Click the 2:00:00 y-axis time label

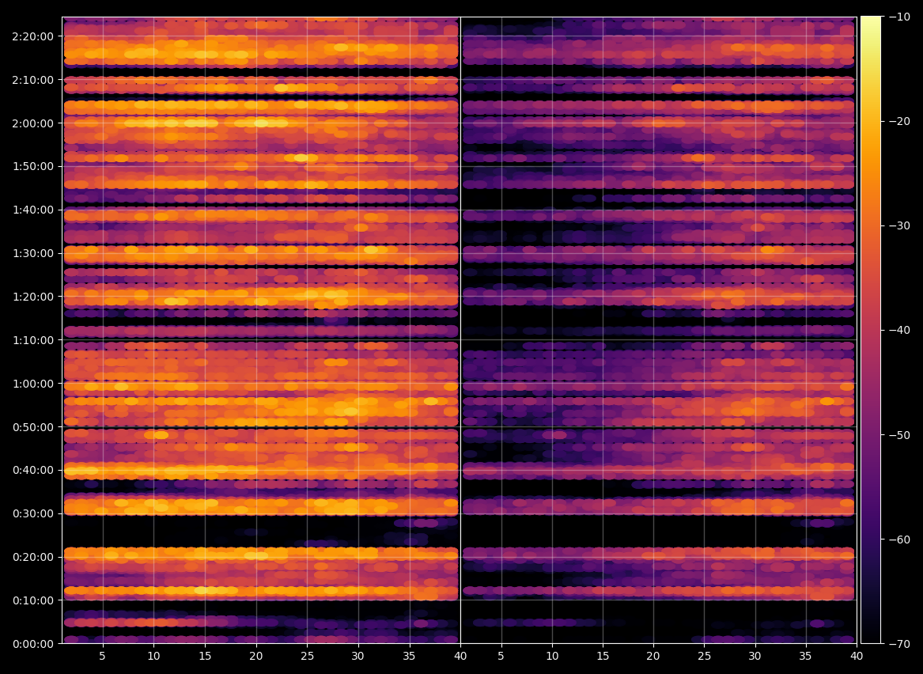coord(32,123)
